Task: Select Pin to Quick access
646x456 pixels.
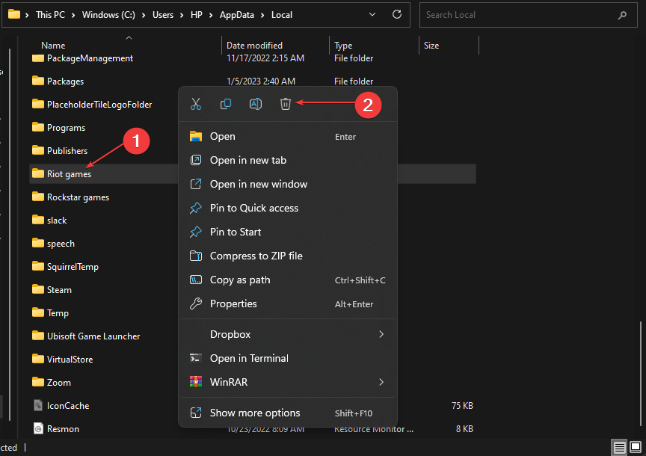Action: 288,208
